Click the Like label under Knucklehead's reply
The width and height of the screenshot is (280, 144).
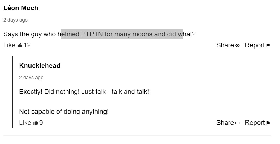pos(25,123)
